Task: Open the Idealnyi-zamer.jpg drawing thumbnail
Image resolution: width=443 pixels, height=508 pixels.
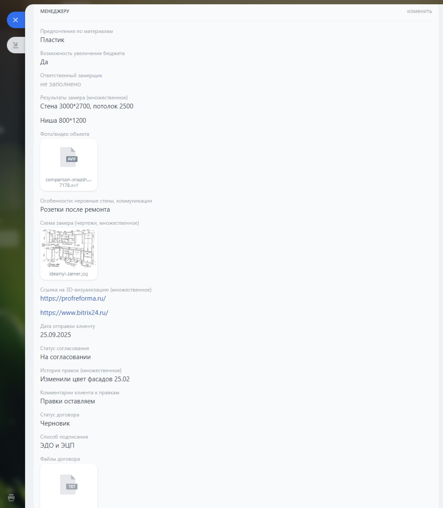Action: coord(68,249)
